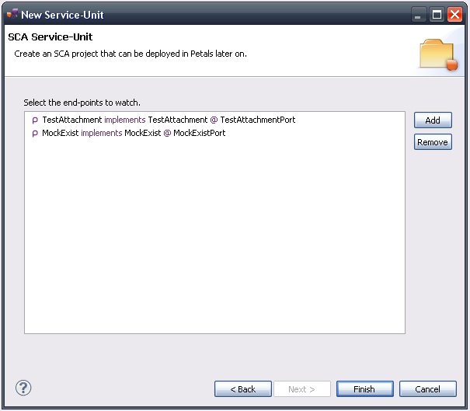Screen dimensions: 470x411
Task: Maximize the New Service-Unit dialog
Action: pyautogui.click(x=437, y=14)
